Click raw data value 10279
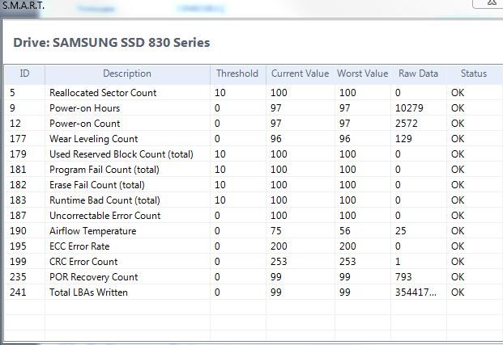The image size is (503, 345). (x=409, y=107)
